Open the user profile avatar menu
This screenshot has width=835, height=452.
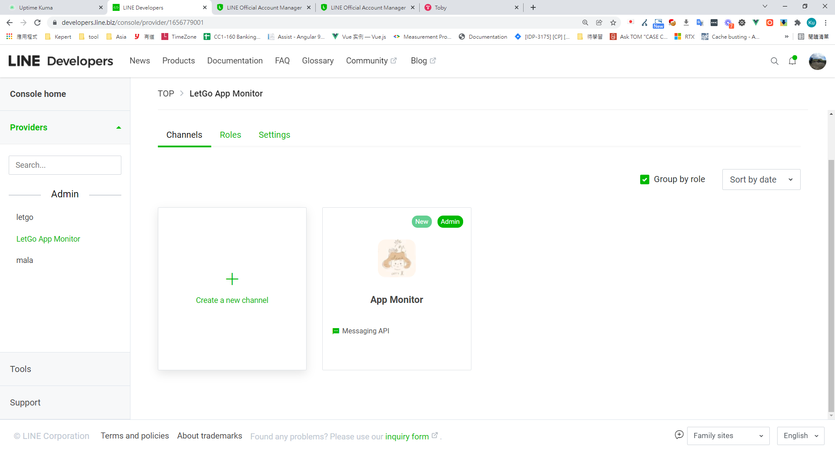(x=817, y=61)
